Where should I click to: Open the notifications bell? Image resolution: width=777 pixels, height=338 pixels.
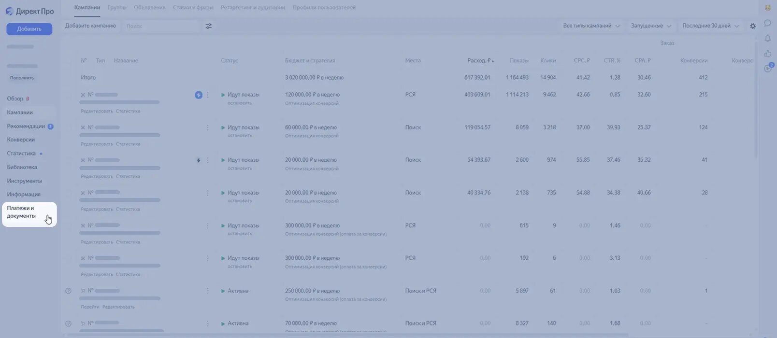[x=767, y=38]
